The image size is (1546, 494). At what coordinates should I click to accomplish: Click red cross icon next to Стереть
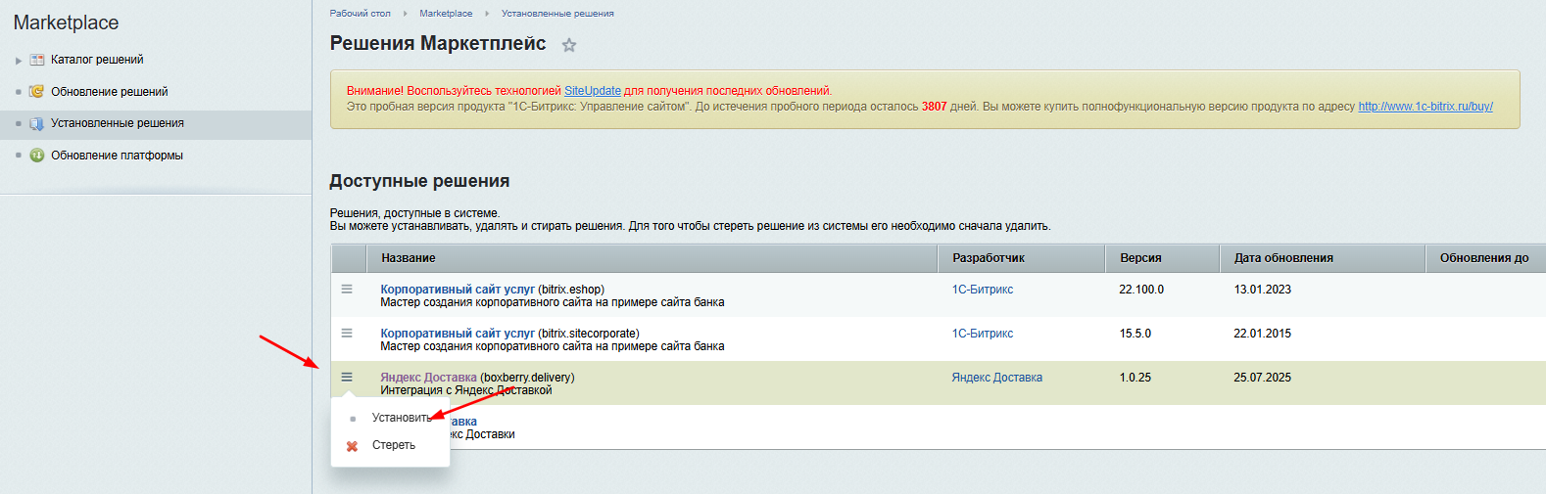pyautogui.click(x=353, y=446)
